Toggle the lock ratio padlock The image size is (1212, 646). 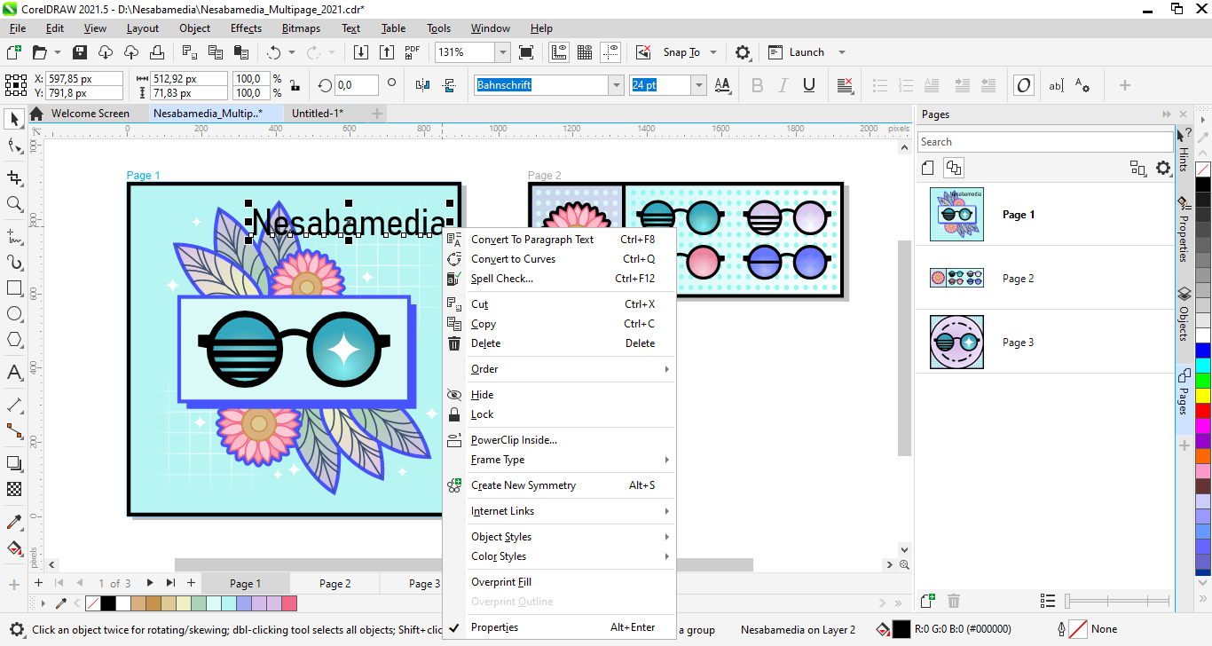pyautogui.click(x=295, y=85)
